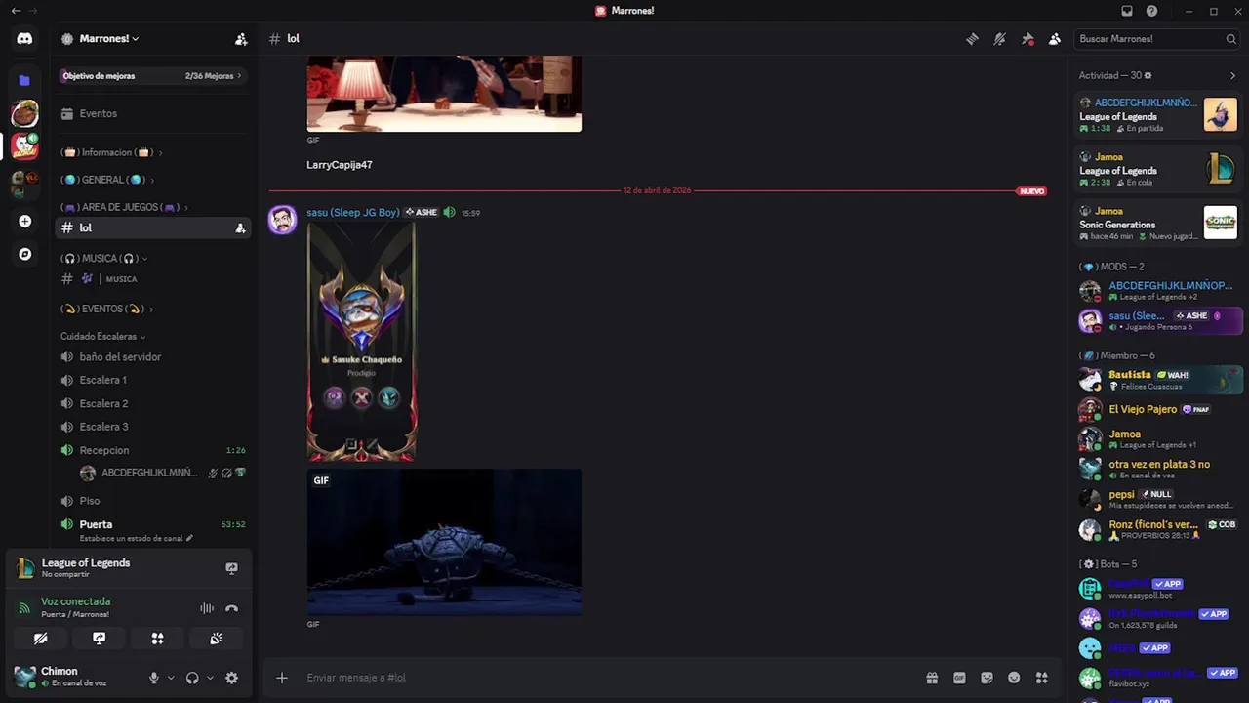Screen dimensions: 1249x703
Task: Open the inbox icon in title bar
Action: 1127,11
